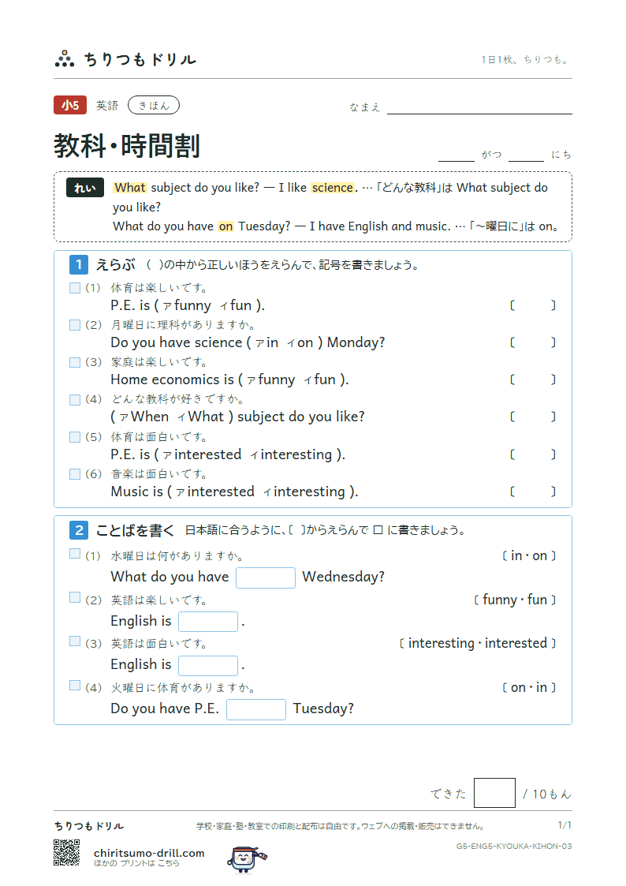Click the 英語 subject label
The height and width of the screenshot is (886, 626).
tap(107, 106)
